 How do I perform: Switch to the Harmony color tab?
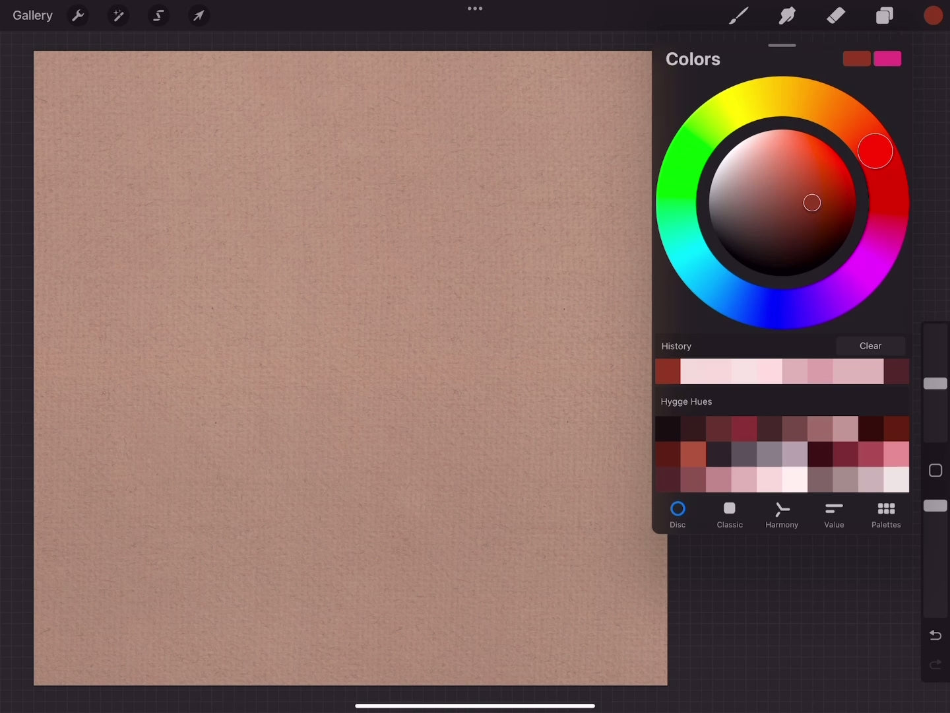782,515
